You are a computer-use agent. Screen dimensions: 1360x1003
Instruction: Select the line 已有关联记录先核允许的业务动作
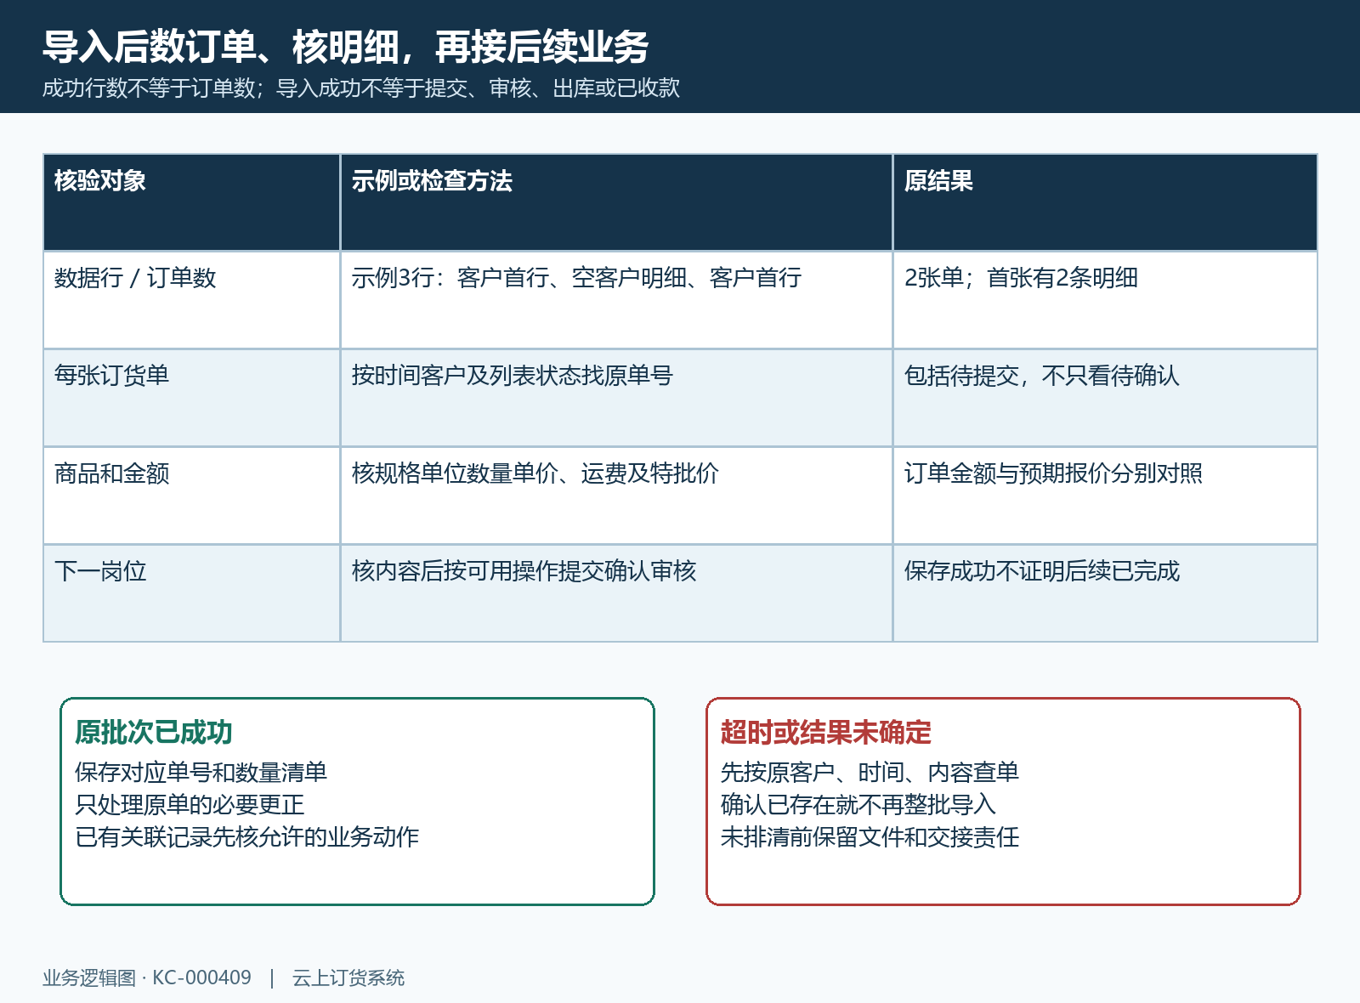pos(246,837)
